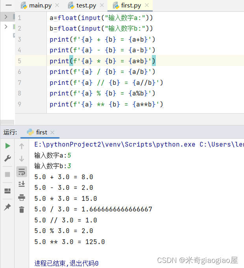Collapse project panel with minus icon
Screen dimensions: 244x268
9,6
